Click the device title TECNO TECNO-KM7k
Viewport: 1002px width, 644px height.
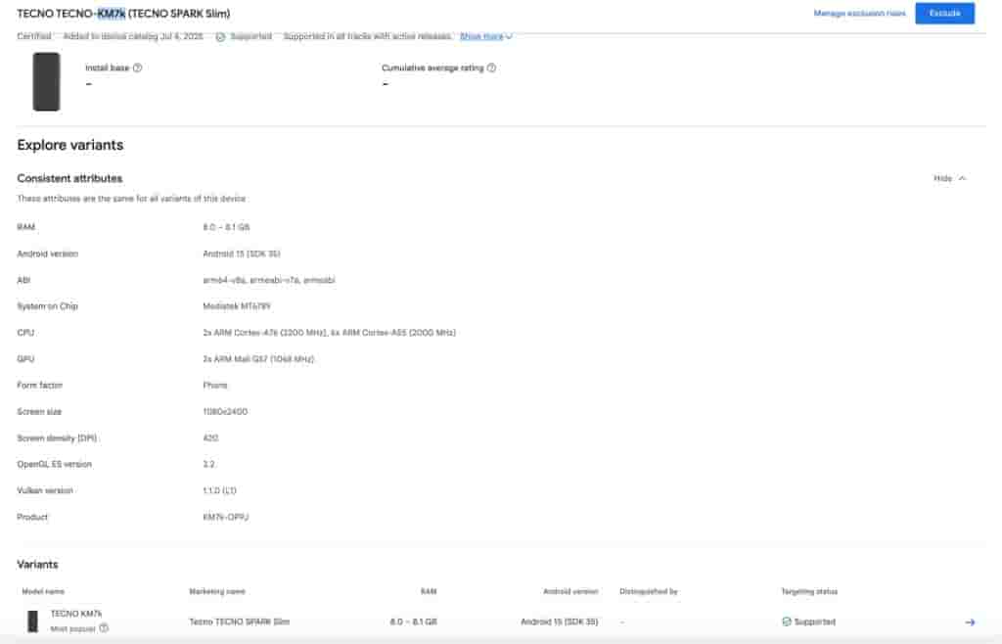click(x=123, y=14)
